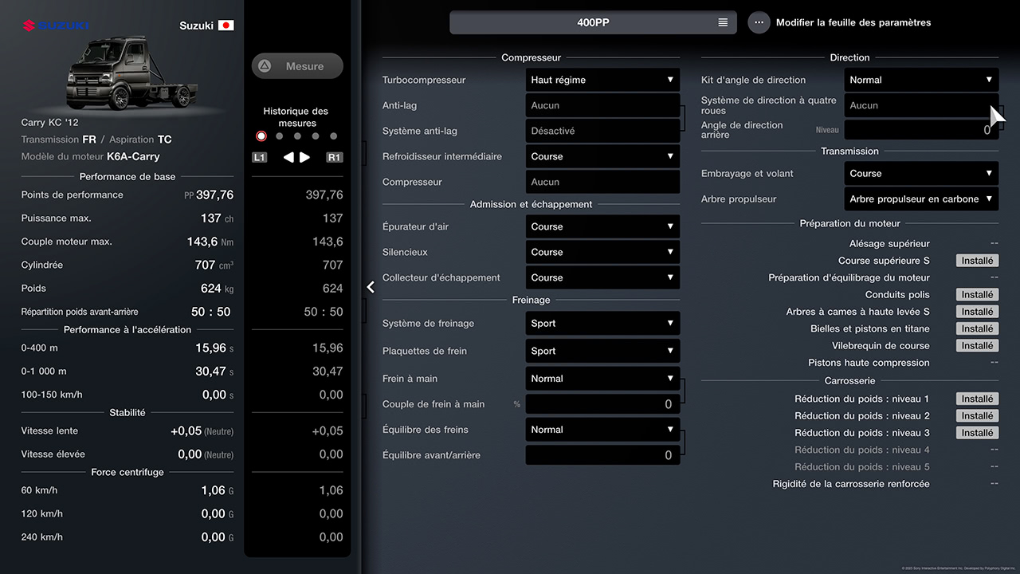
Task: Click the 0-400 m 15,96 s value
Action: (x=214, y=348)
